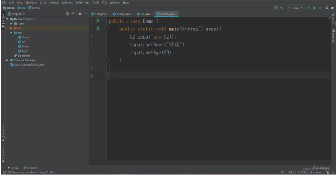
Task: Change file encoding UTF-8 in status bar
Action: pos(303,172)
